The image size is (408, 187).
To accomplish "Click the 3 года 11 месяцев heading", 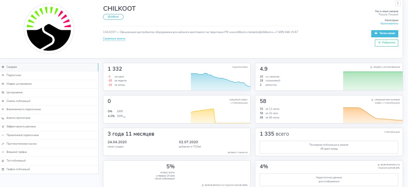I will [x=131, y=134].
